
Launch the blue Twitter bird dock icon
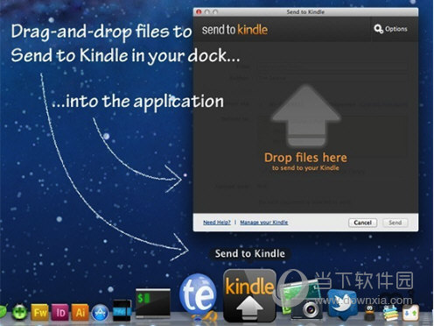click(x=341, y=304)
